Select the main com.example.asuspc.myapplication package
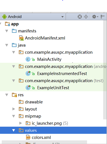 tap(59, 52)
